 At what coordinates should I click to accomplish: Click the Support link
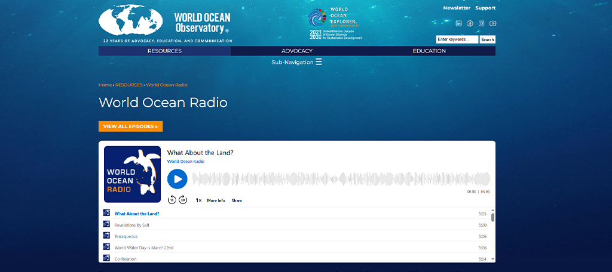[x=485, y=8]
